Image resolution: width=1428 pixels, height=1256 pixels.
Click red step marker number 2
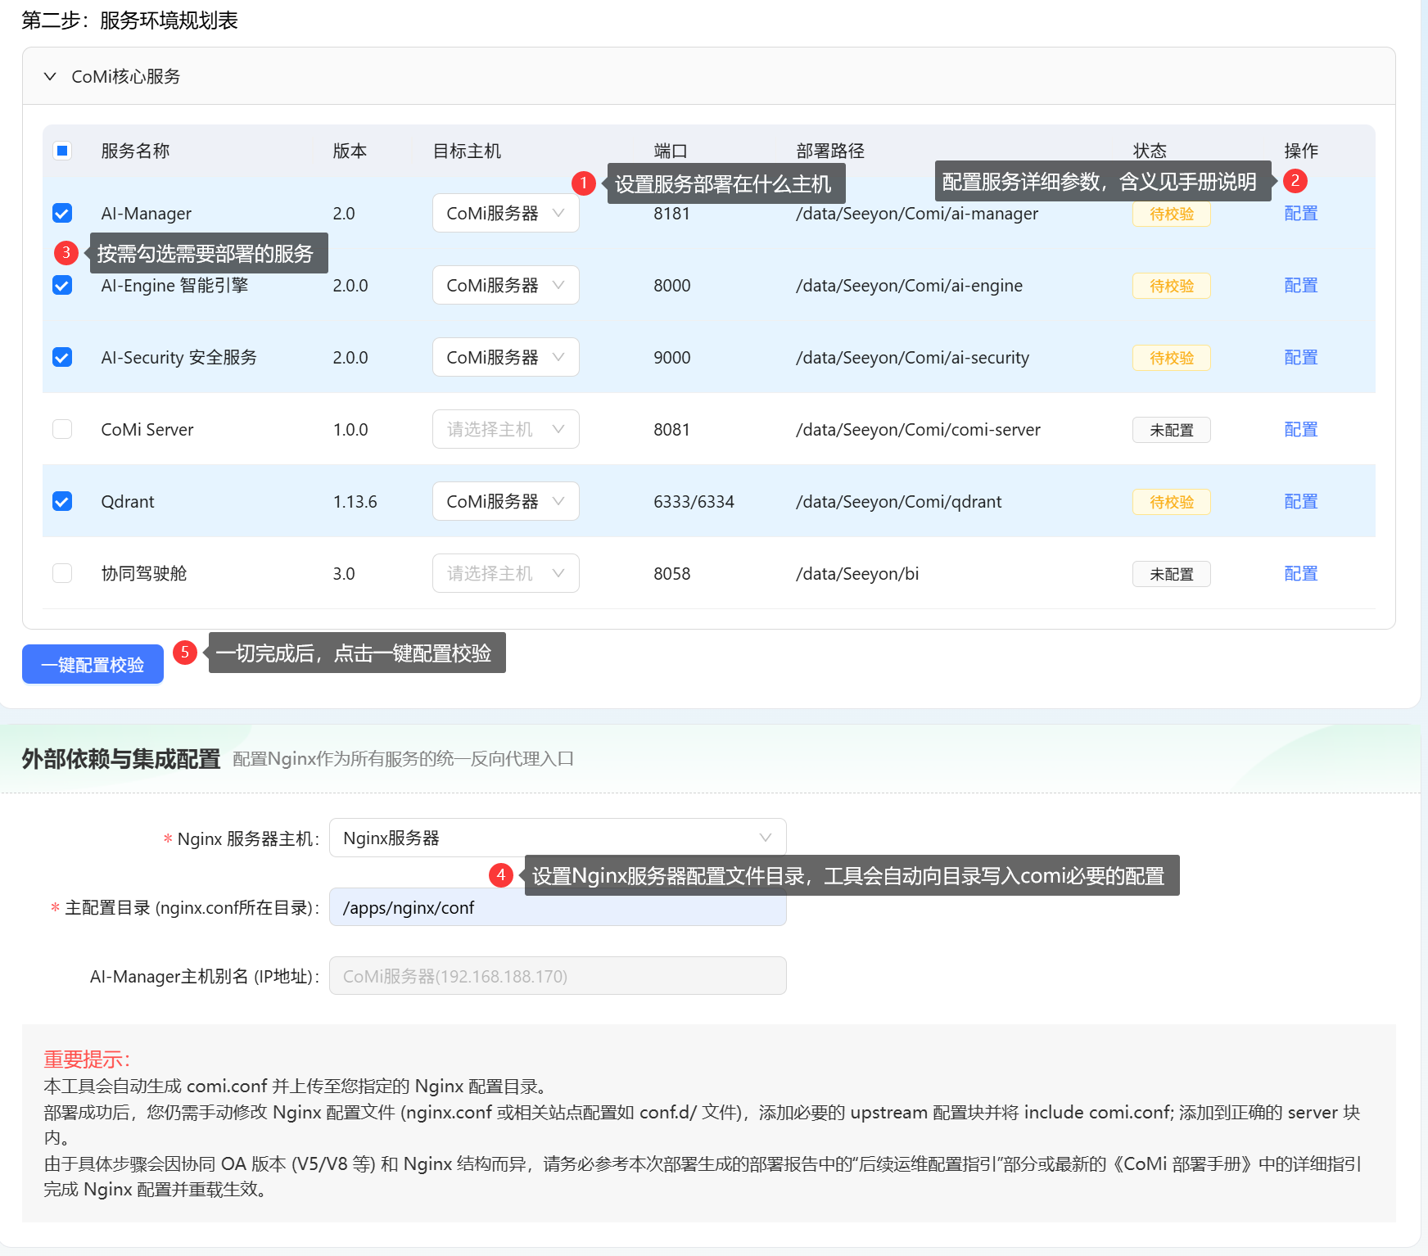point(1295,180)
